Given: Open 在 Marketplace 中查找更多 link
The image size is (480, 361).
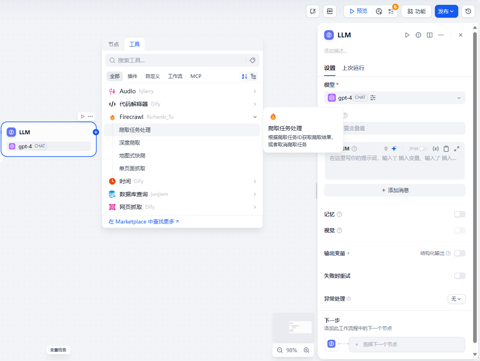Looking at the screenshot, I should [x=144, y=222].
